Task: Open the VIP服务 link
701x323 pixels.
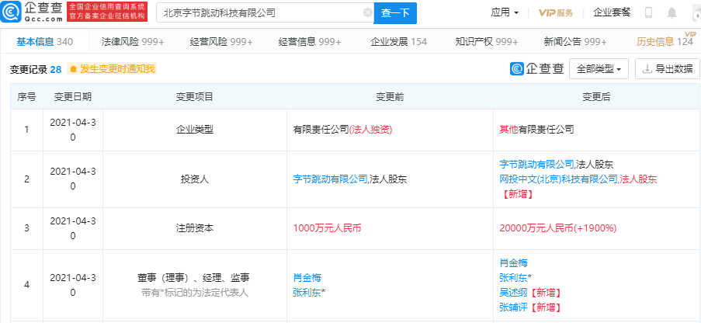Action: pos(556,13)
